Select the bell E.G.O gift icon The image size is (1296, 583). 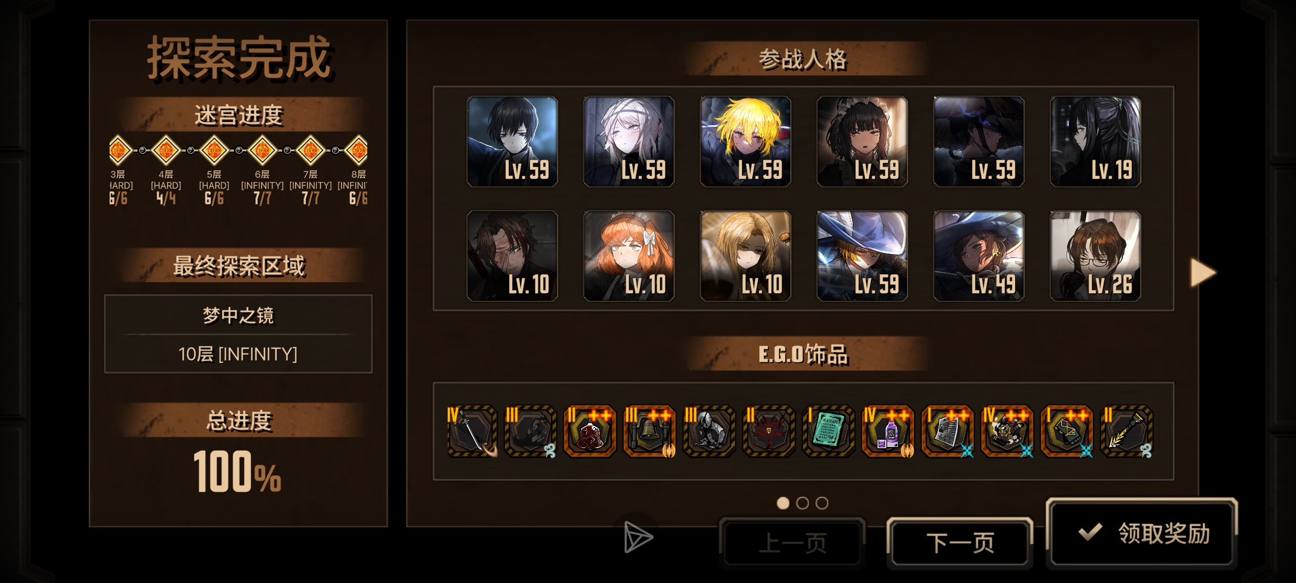[650, 431]
